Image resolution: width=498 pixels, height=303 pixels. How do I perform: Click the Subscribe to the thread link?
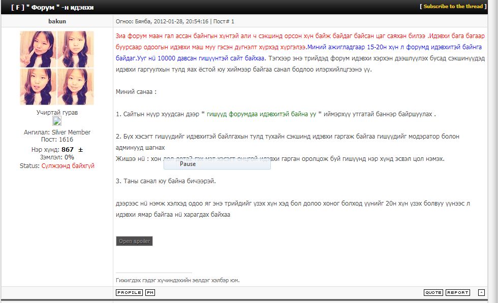(453, 7)
